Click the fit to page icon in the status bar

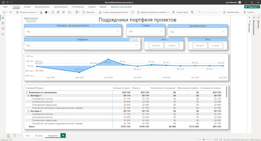click(x=221, y=140)
